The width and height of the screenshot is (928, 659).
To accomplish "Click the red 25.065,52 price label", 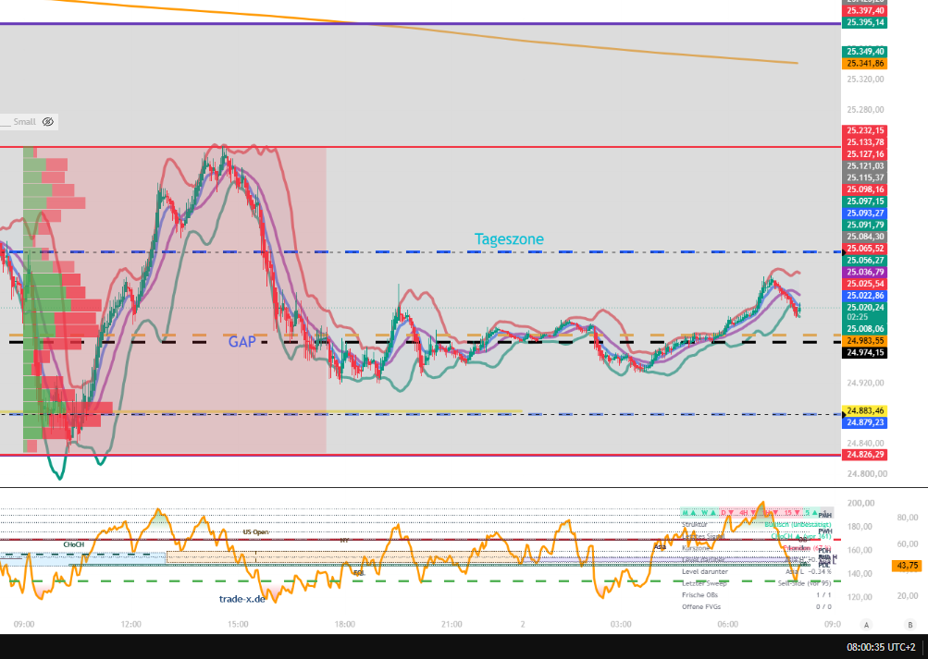I will coord(865,249).
